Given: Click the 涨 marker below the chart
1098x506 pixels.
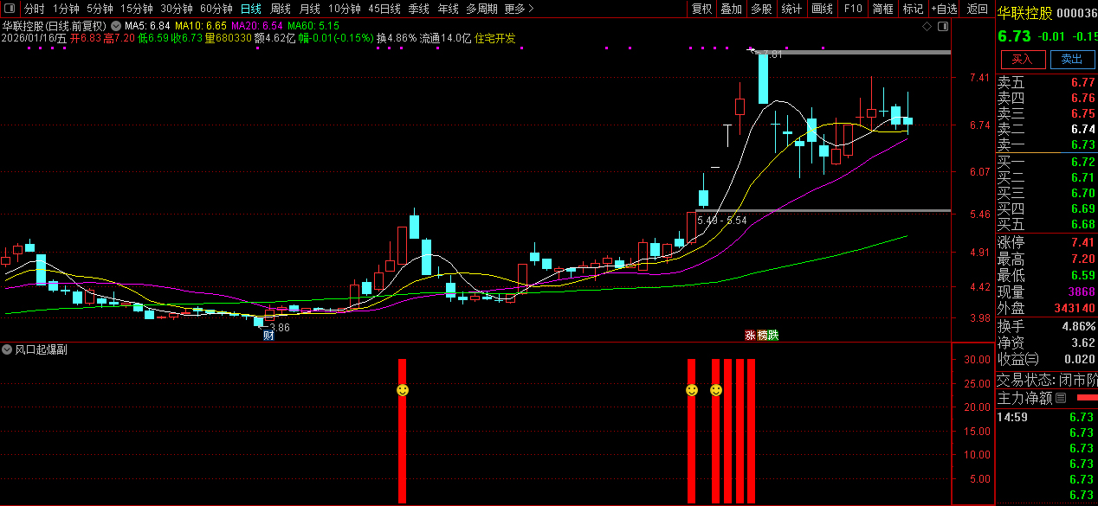Looking at the screenshot, I should (750, 336).
